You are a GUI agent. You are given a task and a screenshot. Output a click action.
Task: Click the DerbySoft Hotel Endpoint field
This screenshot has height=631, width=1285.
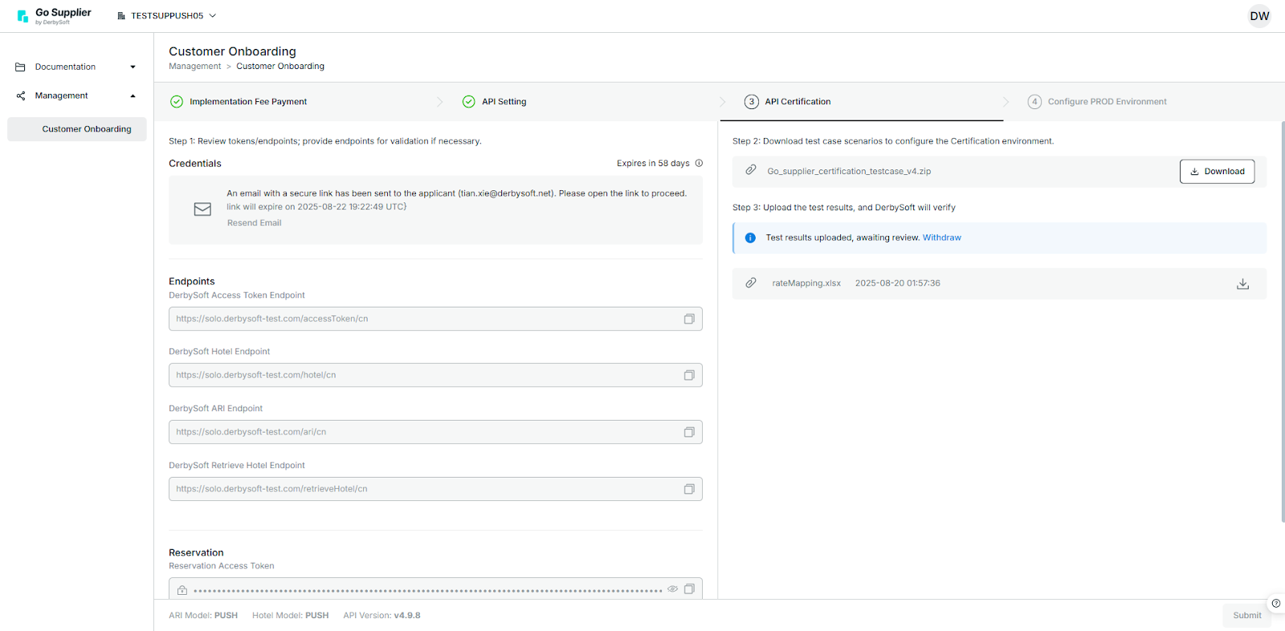pos(435,375)
